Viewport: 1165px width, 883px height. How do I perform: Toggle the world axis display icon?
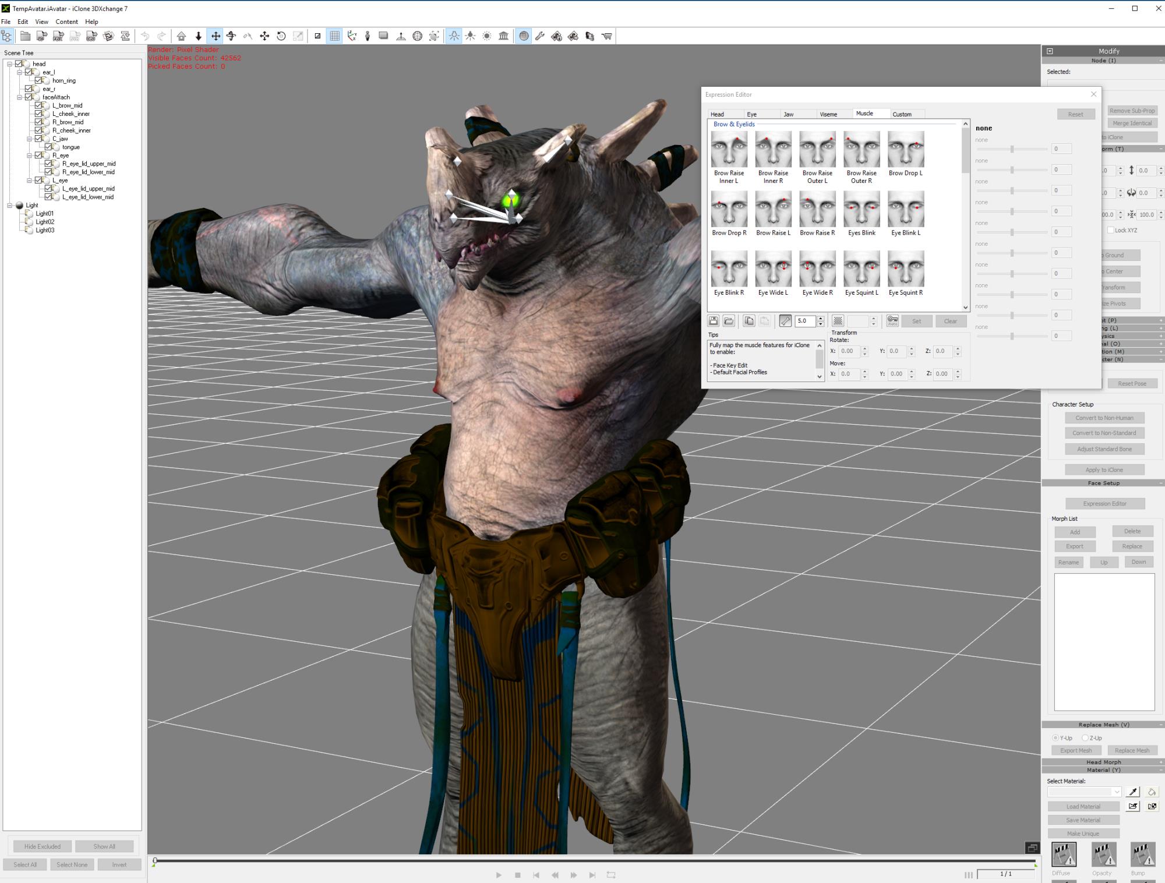coord(351,36)
